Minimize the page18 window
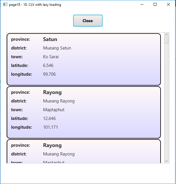The height and width of the screenshot is (184, 176). tap(142, 4)
